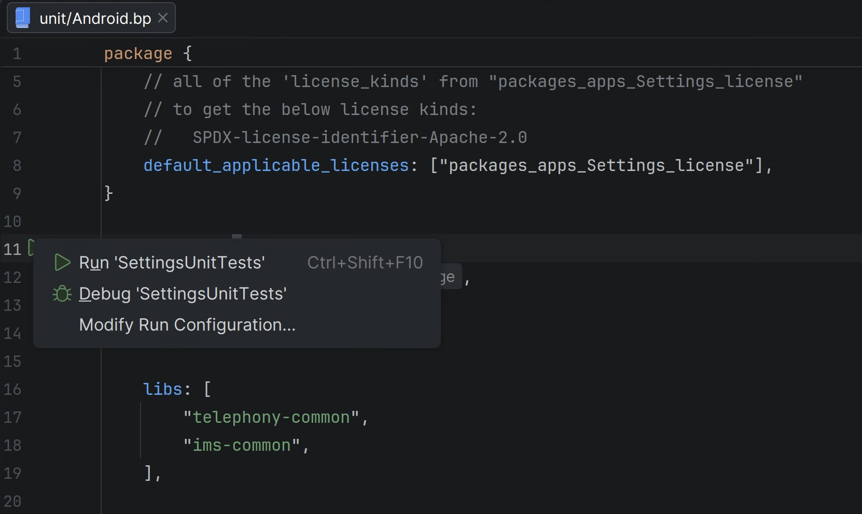The height and width of the screenshot is (514, 862).
Task: Click the Android.bp file icon in tab
Action: (x=22, y=18)
